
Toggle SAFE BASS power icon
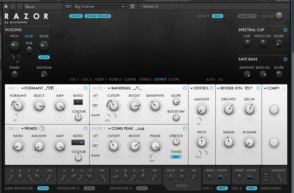coord(285,59)
